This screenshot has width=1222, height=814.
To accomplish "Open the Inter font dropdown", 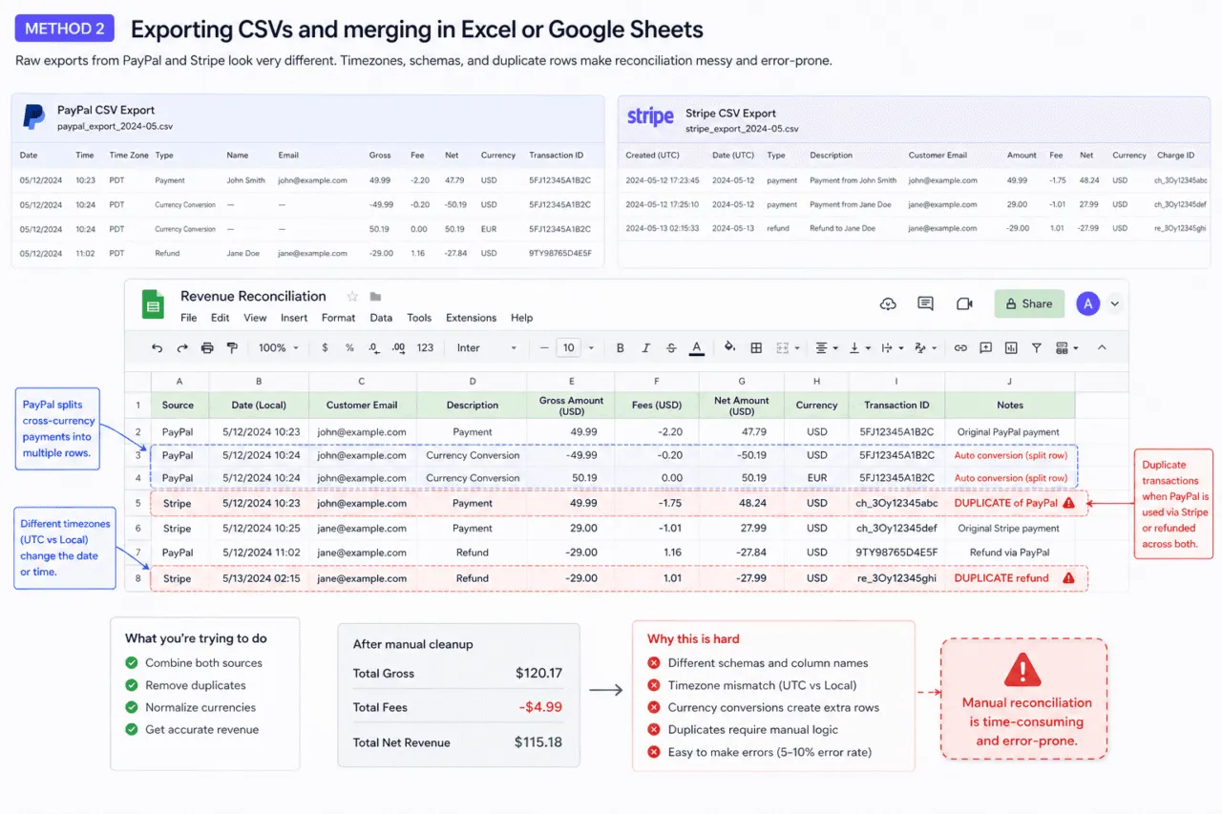I will tap(487, 348).
